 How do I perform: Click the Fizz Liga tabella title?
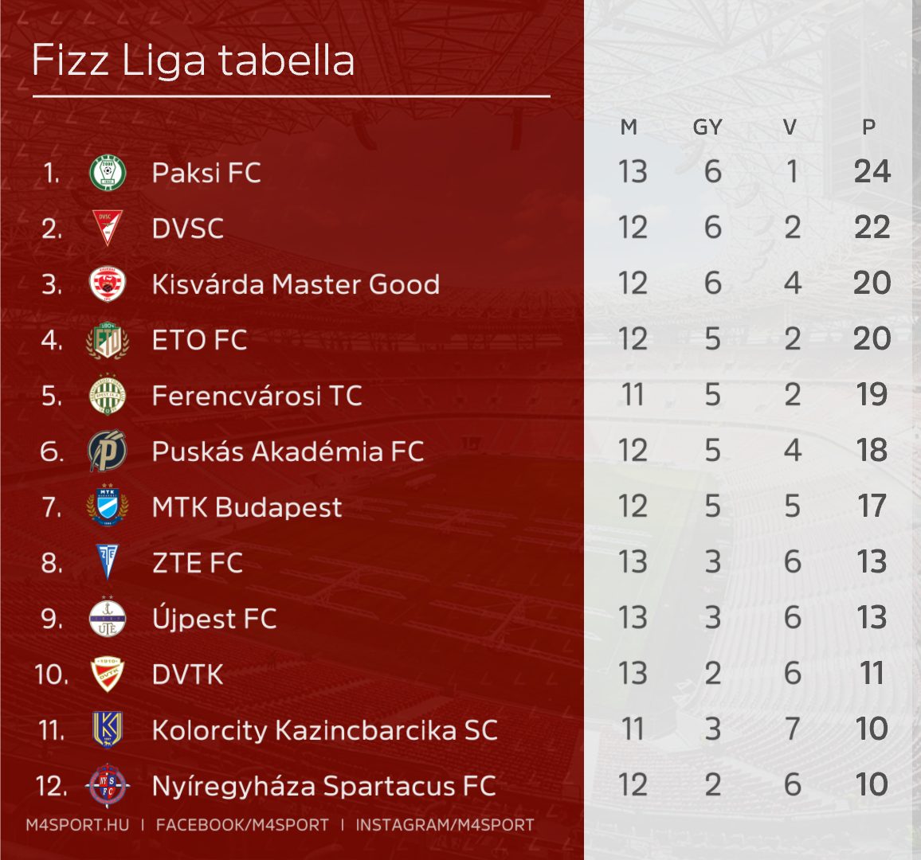pyautogui.click(x=193, y=61)
